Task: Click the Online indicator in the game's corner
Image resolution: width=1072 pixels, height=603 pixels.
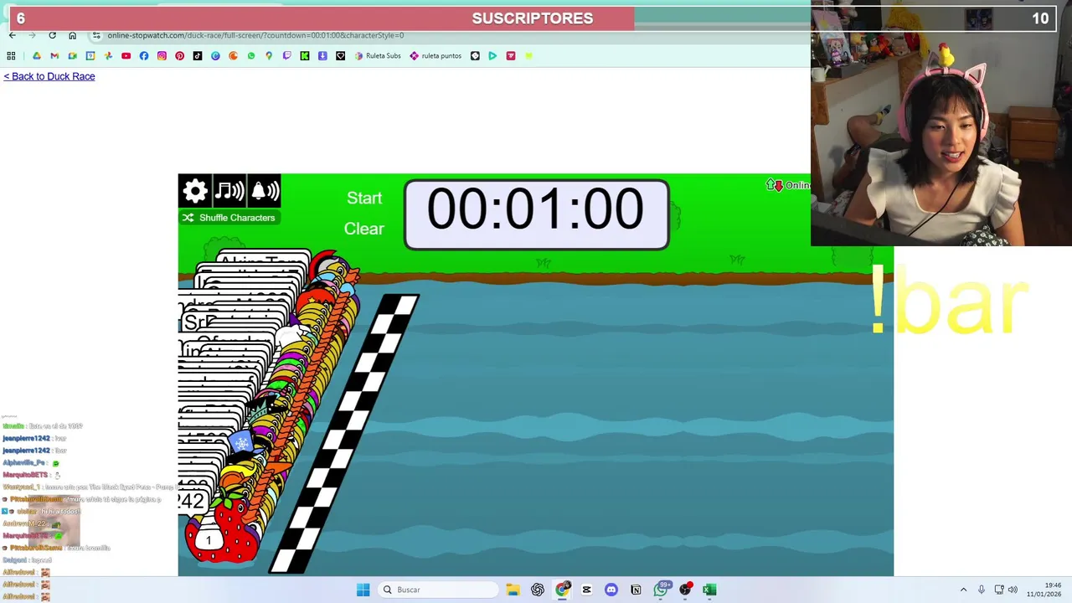Action: tap(788, 185)
